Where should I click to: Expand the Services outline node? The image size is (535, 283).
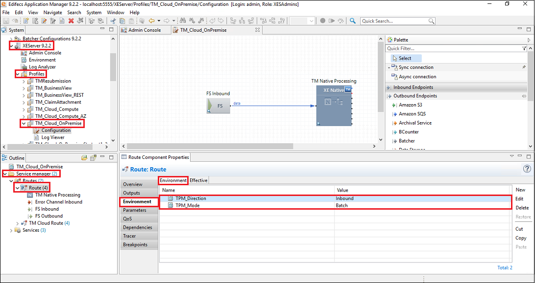(x=11, y=230)
